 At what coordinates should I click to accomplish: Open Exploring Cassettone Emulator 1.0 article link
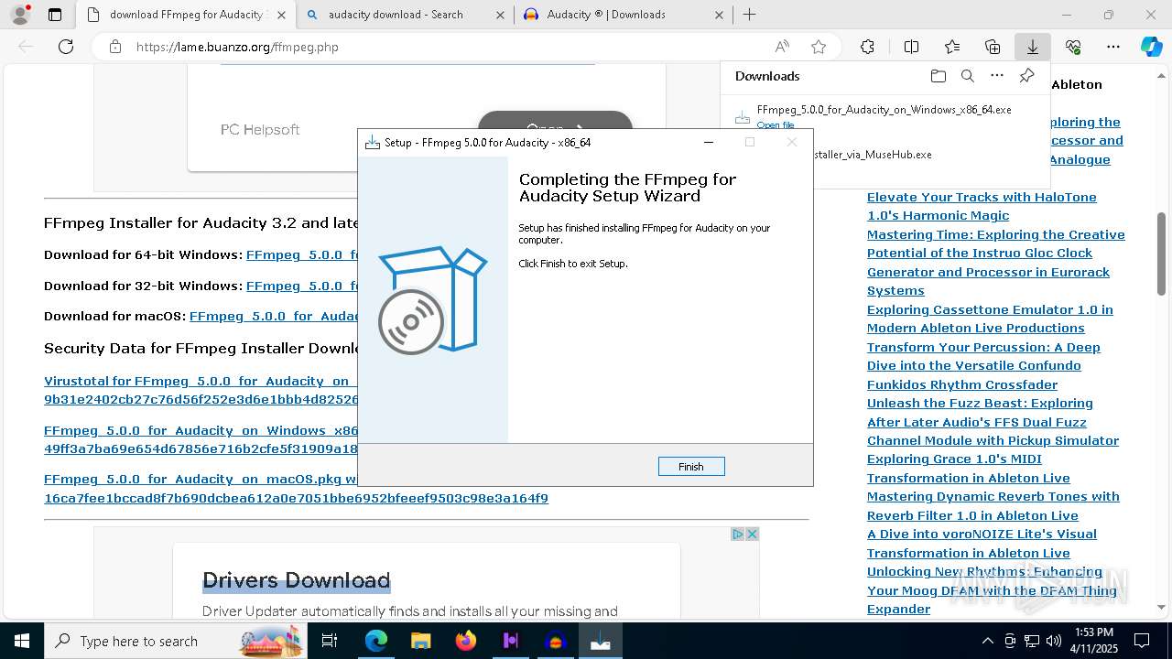tap(990, 319)
